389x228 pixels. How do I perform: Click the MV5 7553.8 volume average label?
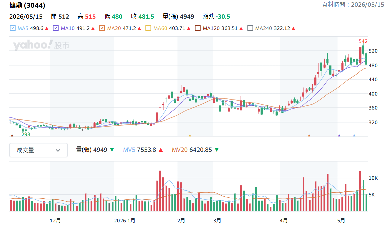coord(140,150)
